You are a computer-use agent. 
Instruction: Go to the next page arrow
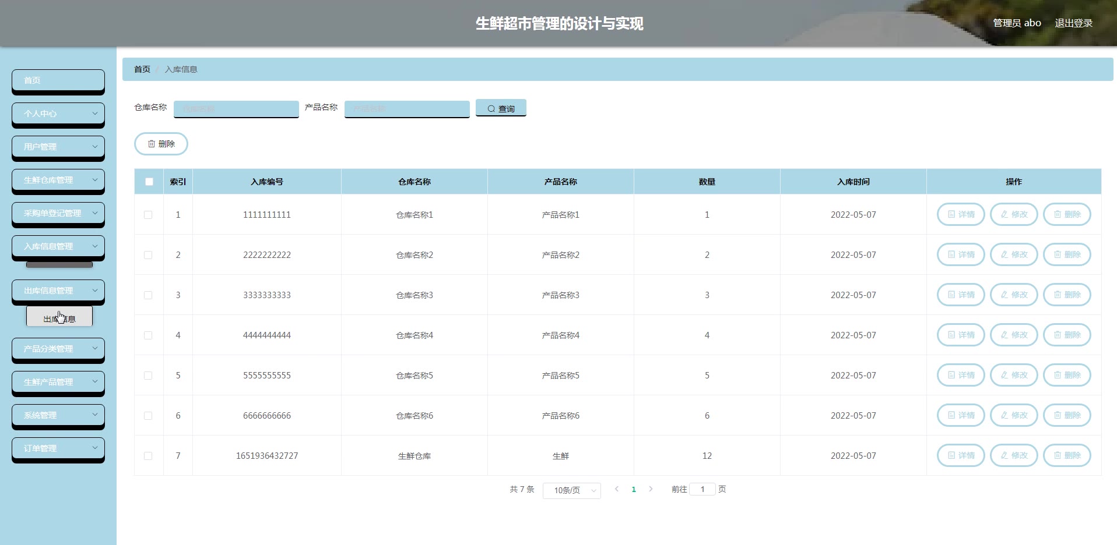coord(651,489)
